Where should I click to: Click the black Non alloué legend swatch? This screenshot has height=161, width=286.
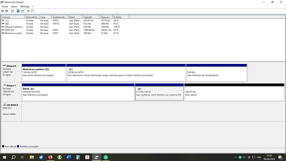click(x=3, y=146)
